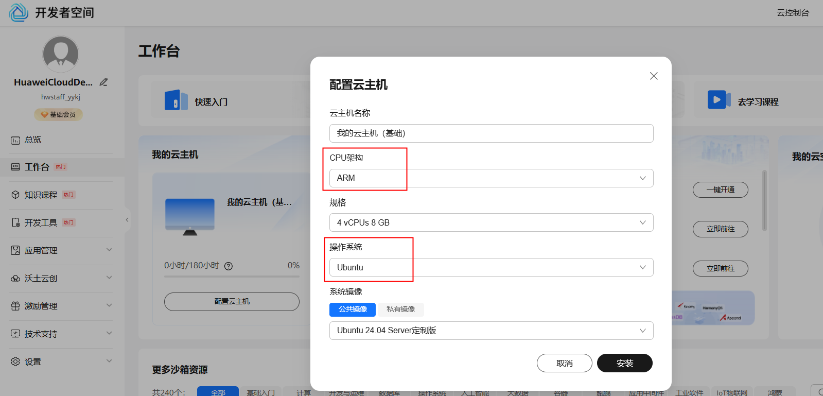823x396 pixels.
Task: Click the 安装 button
Action: pyautogui.click(x=625, y=363)
